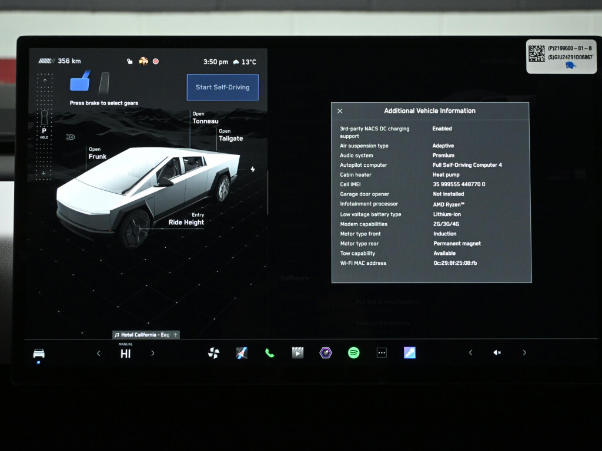Tap the climate fan icon

click(x=213, y=353)
